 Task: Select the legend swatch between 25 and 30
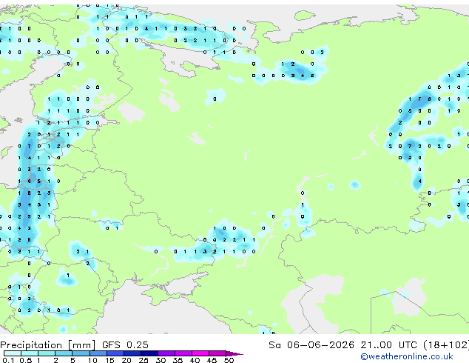click(149, 353)
